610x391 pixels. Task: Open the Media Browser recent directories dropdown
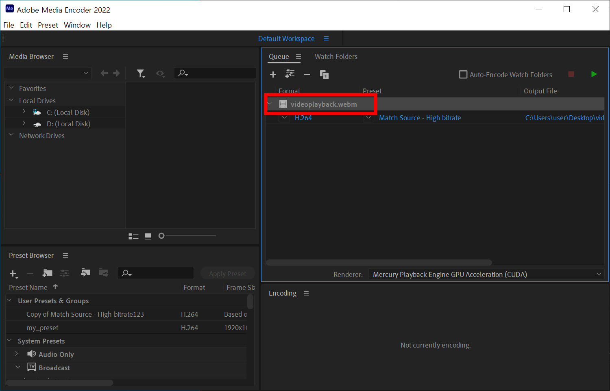click(48, 73)
